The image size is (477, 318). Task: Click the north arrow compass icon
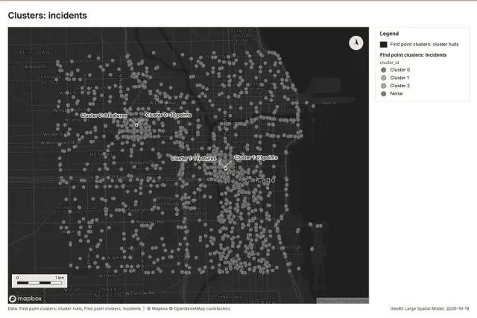tap(356, 43)
